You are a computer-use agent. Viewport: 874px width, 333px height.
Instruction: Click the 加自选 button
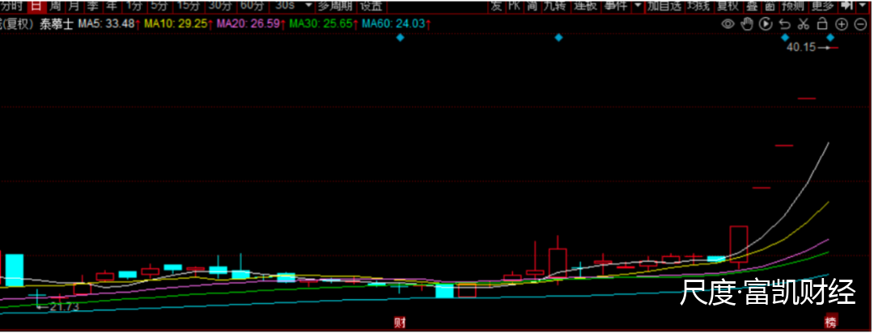coord(664,6)
